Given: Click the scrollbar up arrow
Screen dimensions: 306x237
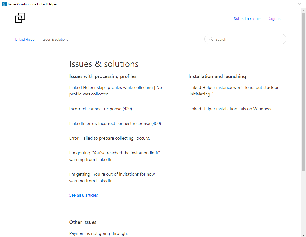Looking at the screenshot, I should (303, 11).
